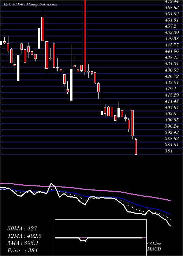Click the 419.1 price axis label
The image size is (183, 256).
[170, 89]
